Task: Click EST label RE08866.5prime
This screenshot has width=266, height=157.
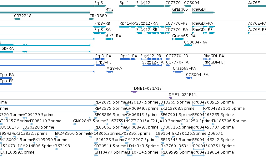Action: pyautogui.click(x=110, y=115)
